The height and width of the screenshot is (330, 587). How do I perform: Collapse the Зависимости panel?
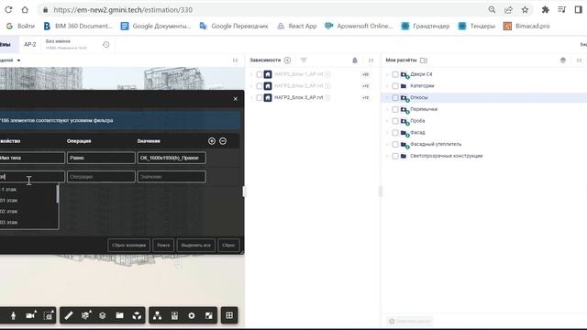(371, 60)
